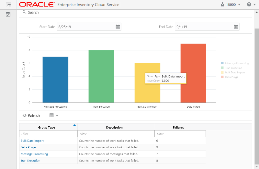
Task: Click the Search magnifier icon
Action: 24,12
